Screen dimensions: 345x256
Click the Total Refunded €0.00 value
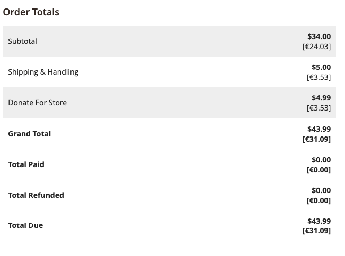tap(319, 200)
